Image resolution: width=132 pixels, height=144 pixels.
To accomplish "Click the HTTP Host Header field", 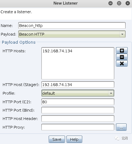I will tap(78, 119).
